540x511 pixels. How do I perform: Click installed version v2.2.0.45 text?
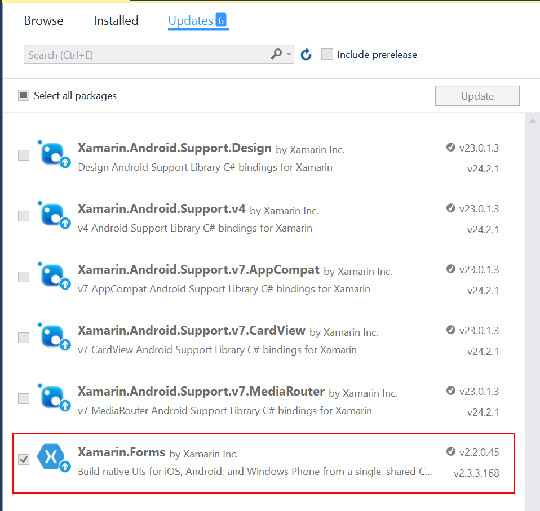(479, 452)
